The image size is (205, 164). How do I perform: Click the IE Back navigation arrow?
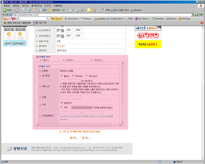(x=5, y=10)
